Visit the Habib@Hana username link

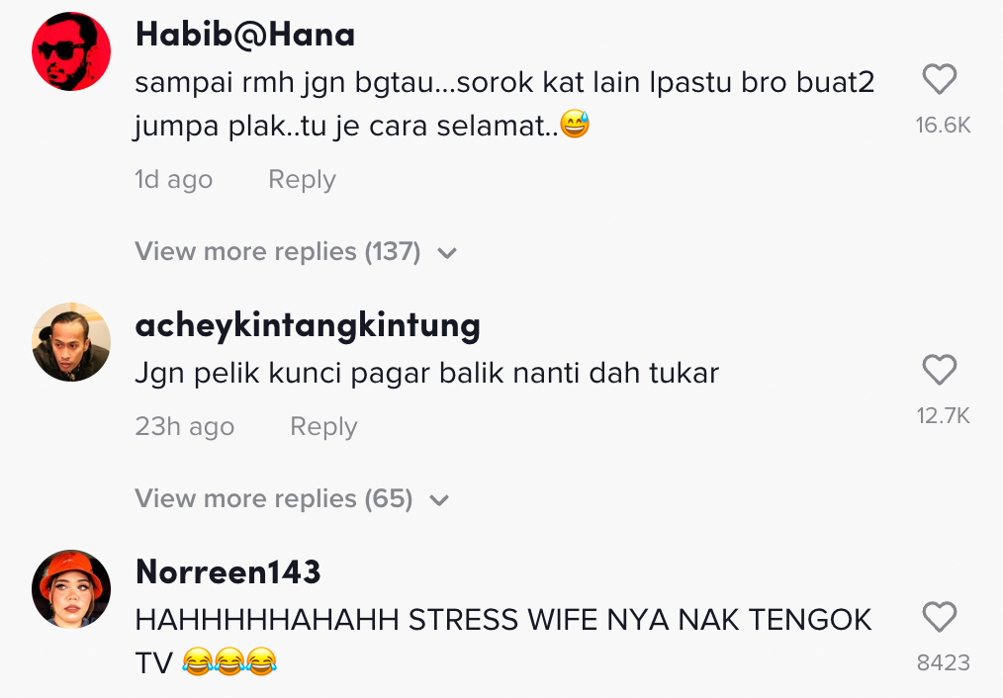tap(245, 35)
